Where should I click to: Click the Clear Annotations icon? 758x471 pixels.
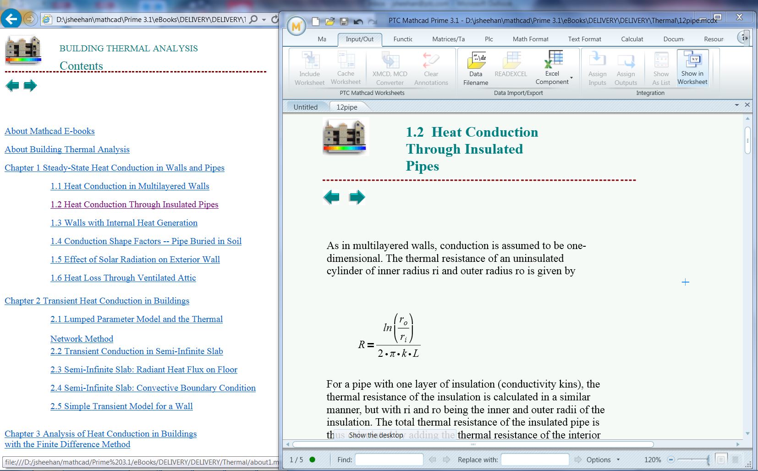[431, 68]
